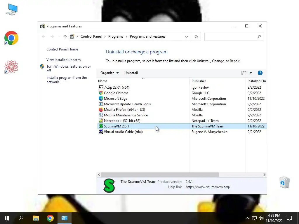Image resolution: width=299 pixels, height=224 pixels.
Task: Click the search magnifier in the search box
Action: [259, 36]
